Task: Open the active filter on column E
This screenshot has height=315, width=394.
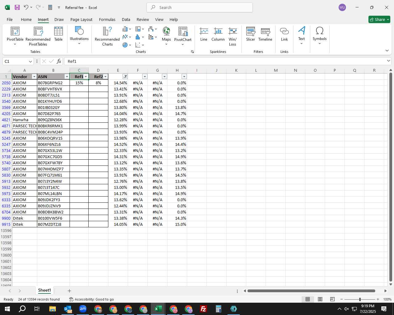Action: click(x=125, y=77)
